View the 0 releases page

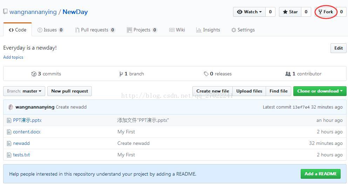coord(218,74)
